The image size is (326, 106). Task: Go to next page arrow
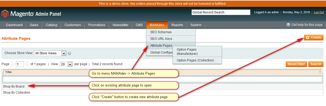point(27,64)
